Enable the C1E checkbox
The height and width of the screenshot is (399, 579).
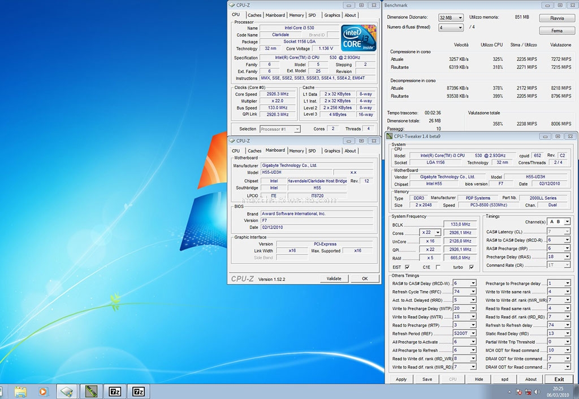(x=438, y=267)
